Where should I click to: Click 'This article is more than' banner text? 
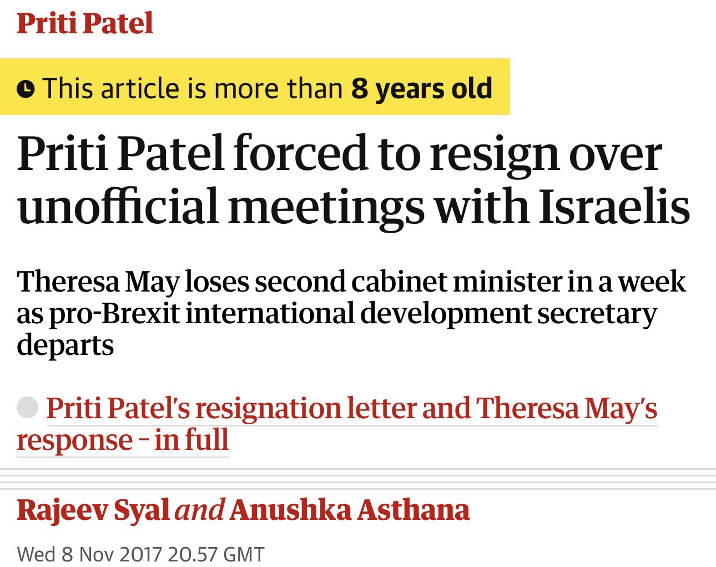pyautogui.click(x=192, y=89)
